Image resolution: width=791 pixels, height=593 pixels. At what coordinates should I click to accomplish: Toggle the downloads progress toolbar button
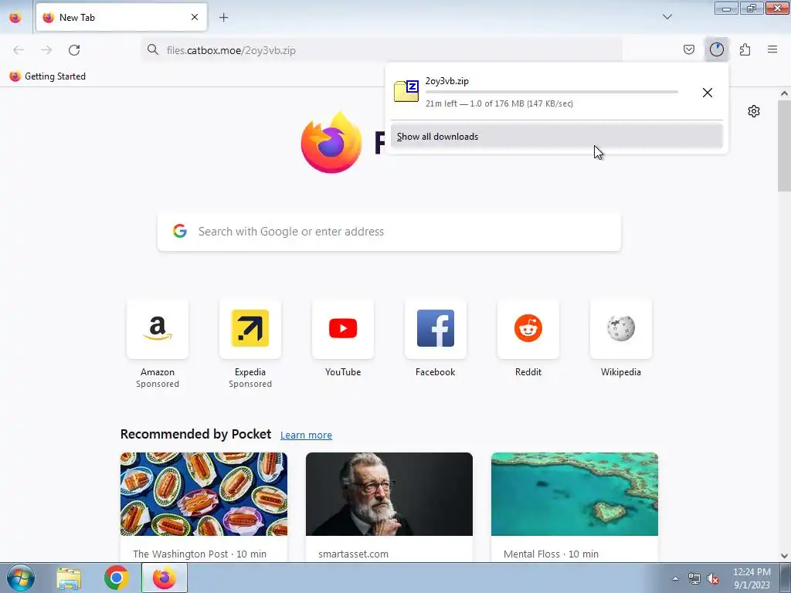point(716,49)
